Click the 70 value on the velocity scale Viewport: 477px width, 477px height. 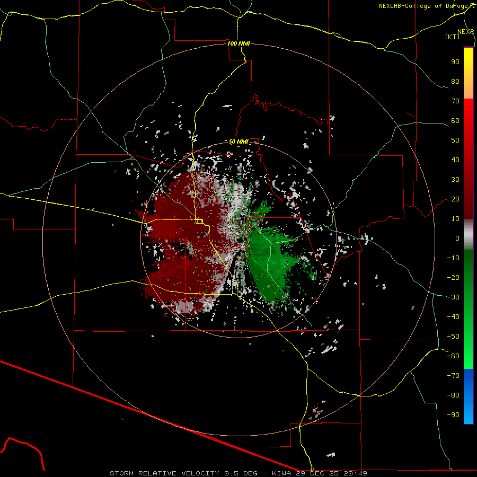coord(455,101)
